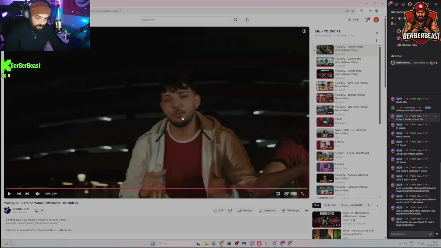Select the Tout filter chip
The width and height of the screenshot is (441, 248).
pyautogui.click(x=317, y=205)
